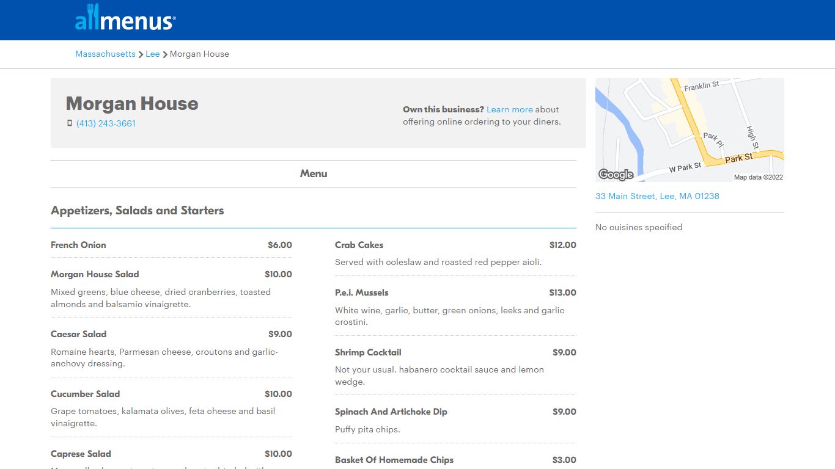The width and height of the screenshot is (835, 469).
Task: Click the Morgan House breadcrumb text
Action: [x=199, y=54]
